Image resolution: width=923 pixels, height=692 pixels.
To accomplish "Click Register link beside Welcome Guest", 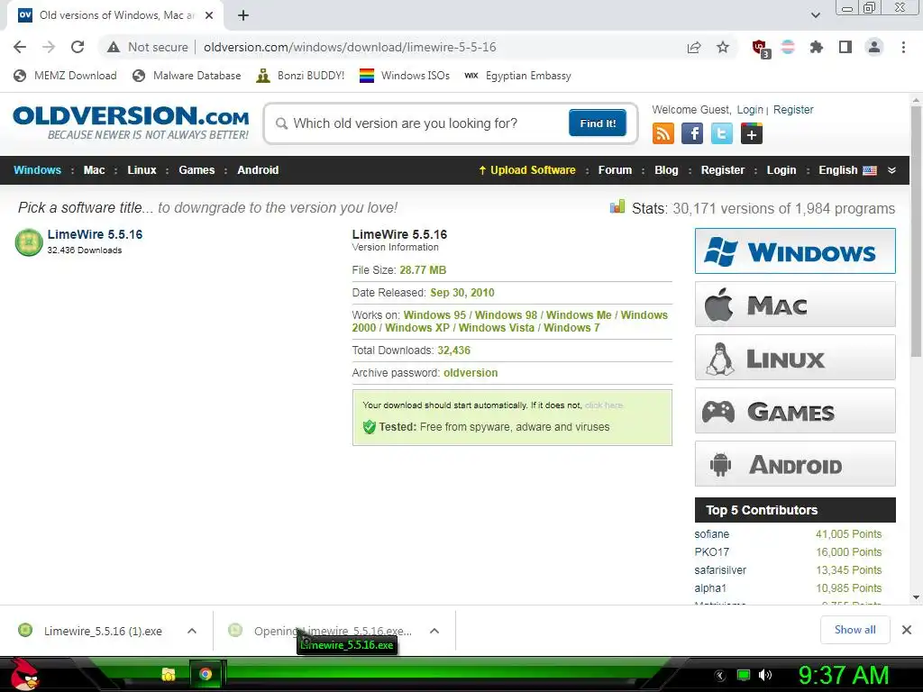I will pyautogui.click(x=793, y=109).
